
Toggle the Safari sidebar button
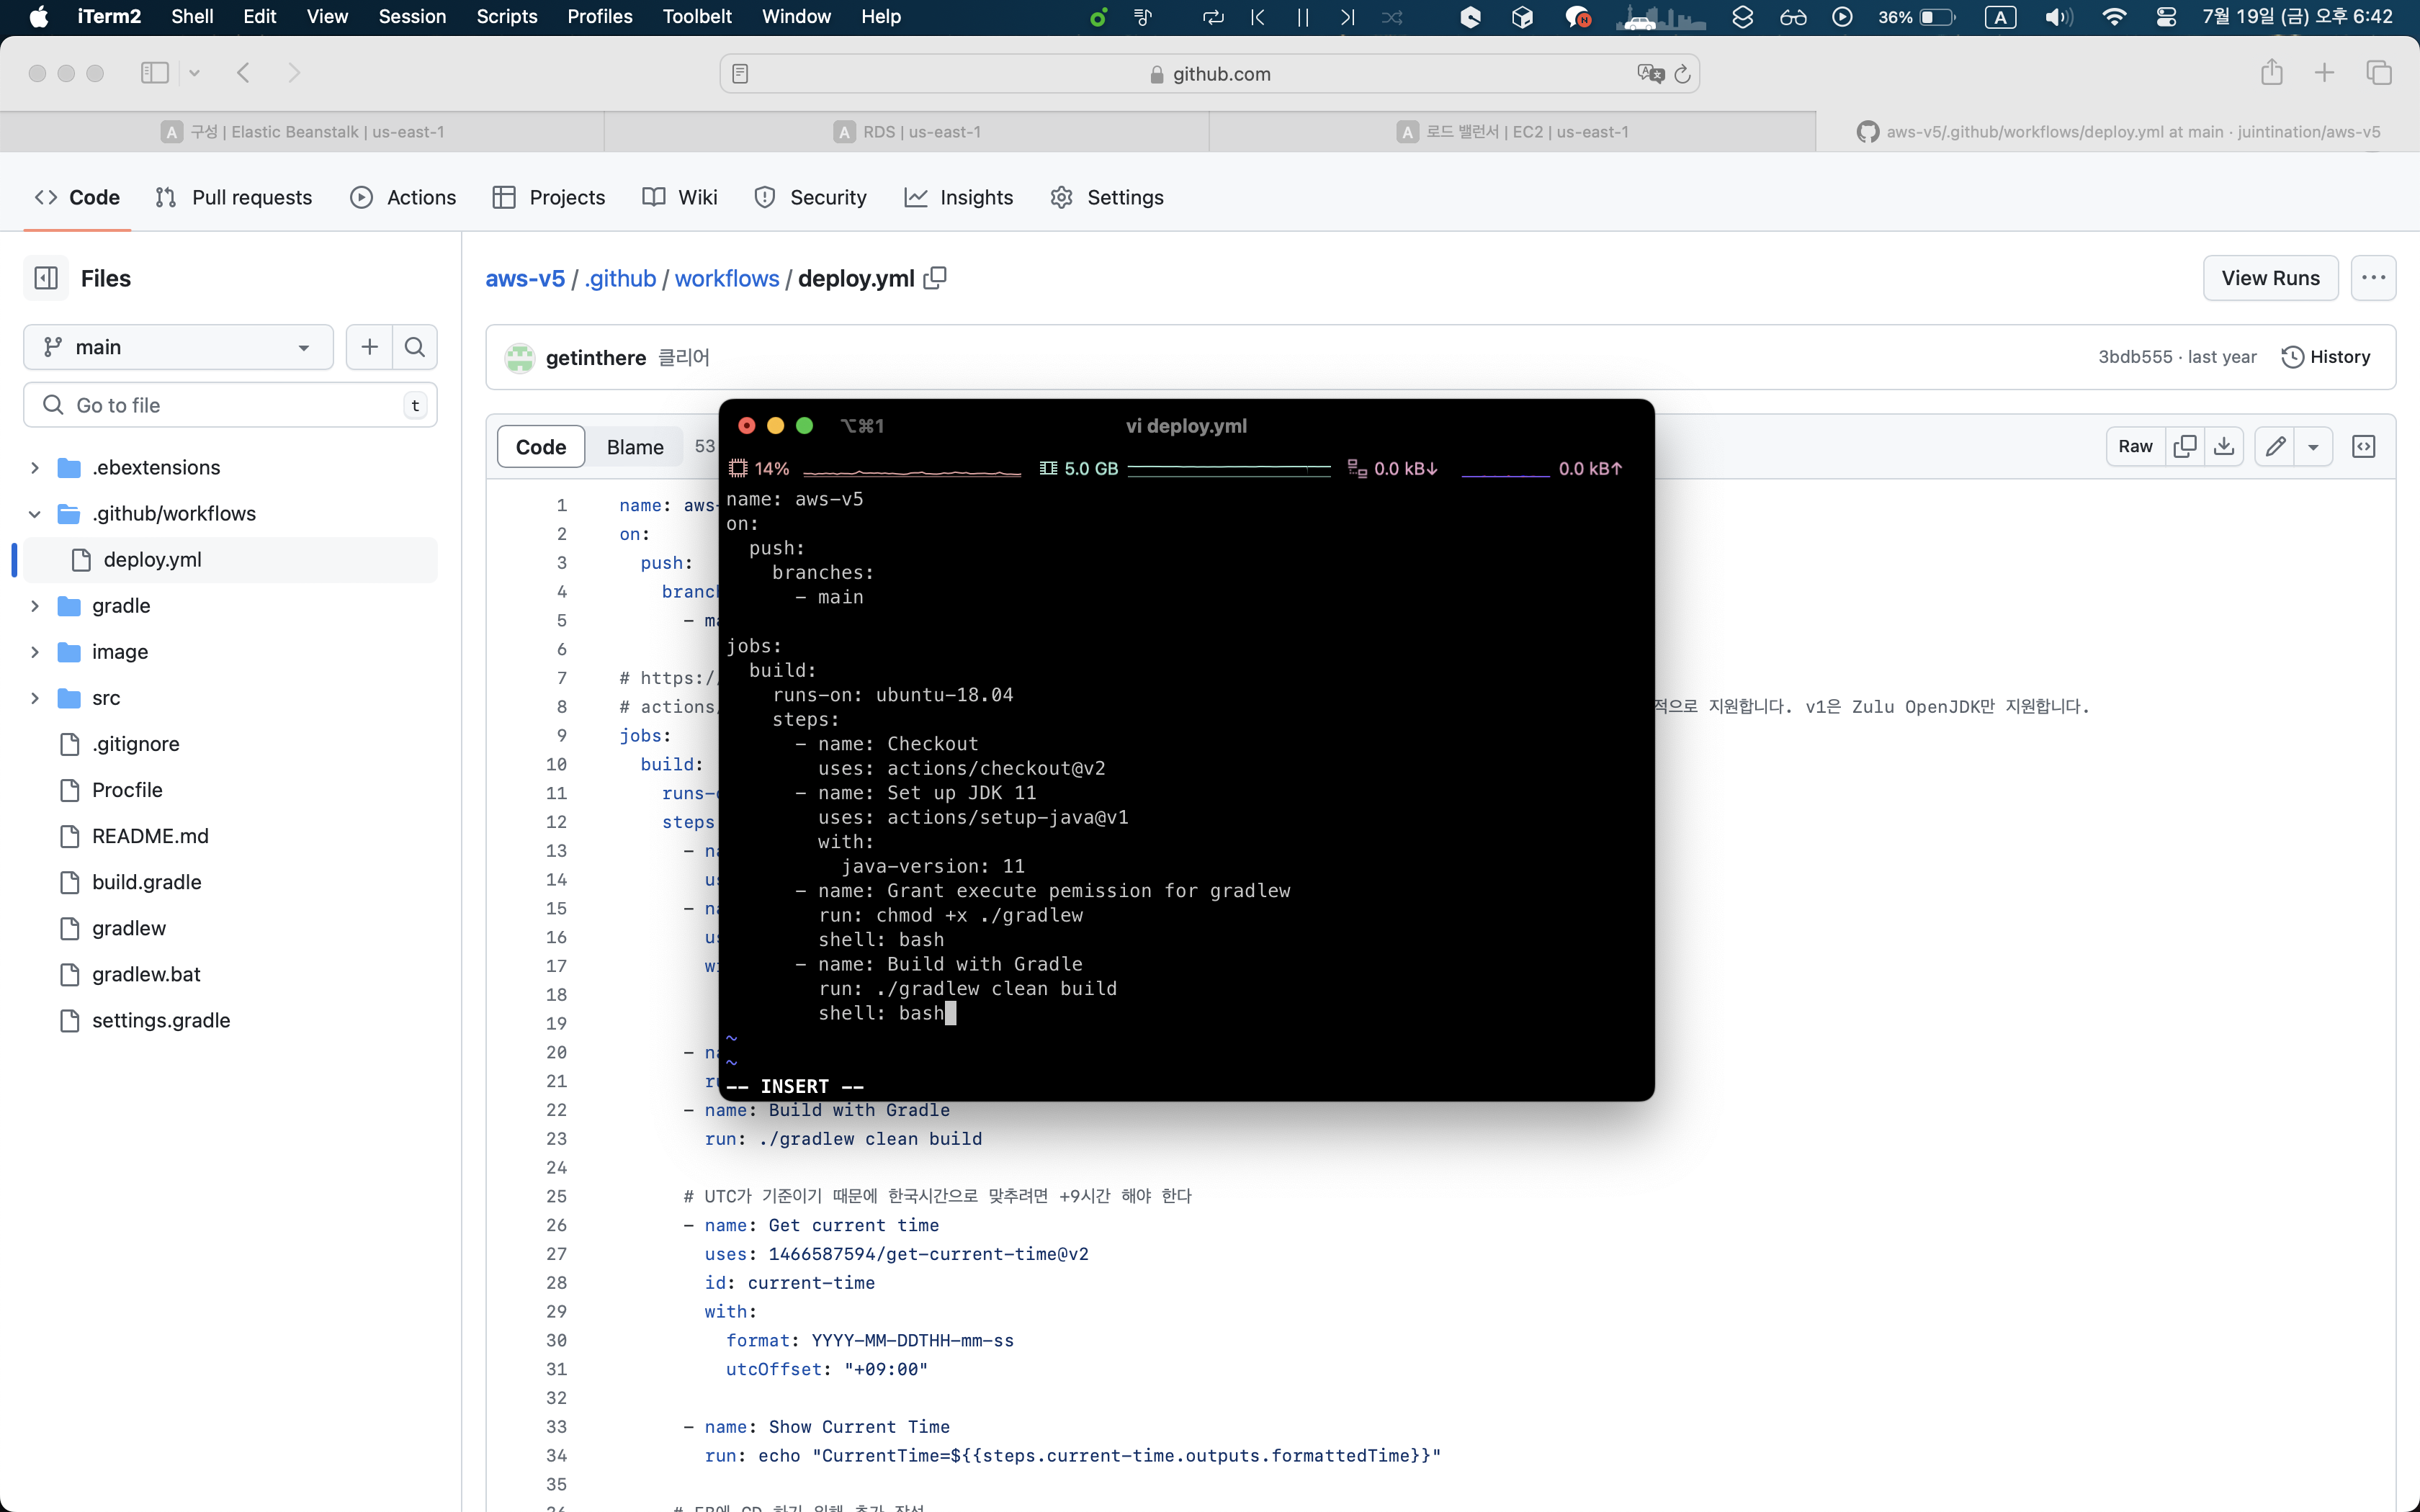(x=155, y=73)
